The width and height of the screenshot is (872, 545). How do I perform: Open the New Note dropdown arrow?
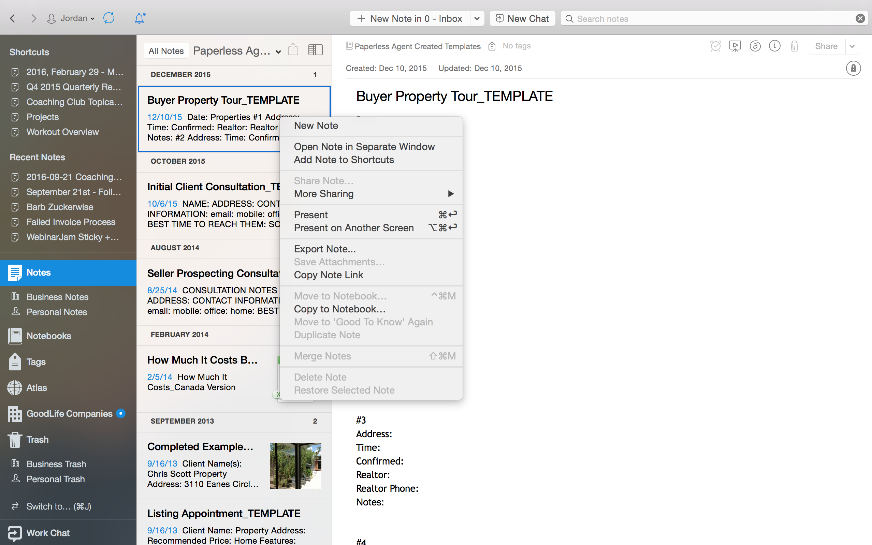(477, 18)
